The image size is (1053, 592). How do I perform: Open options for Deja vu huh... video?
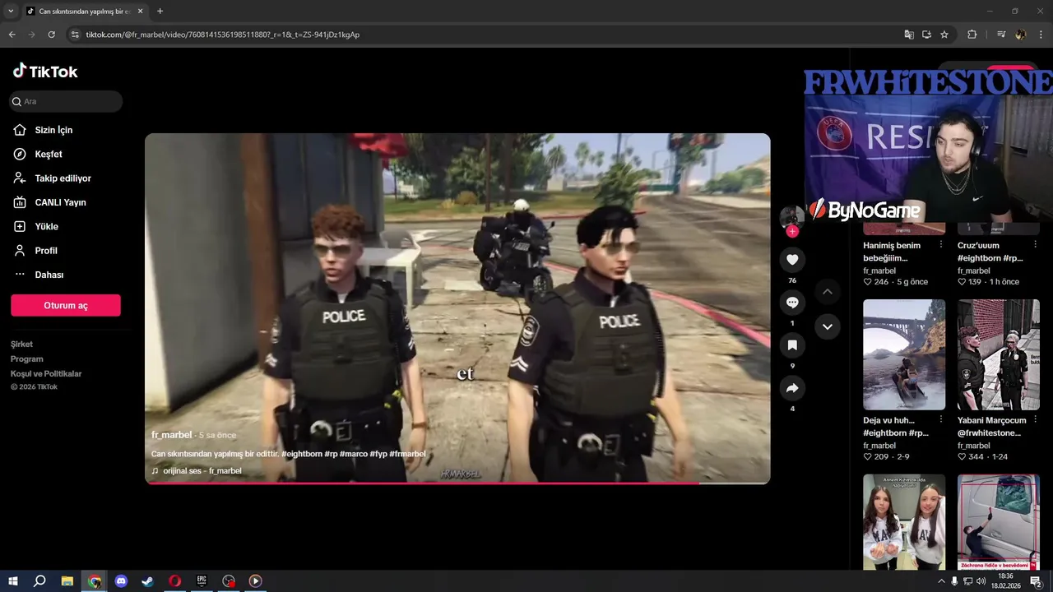tap(940, 420)
